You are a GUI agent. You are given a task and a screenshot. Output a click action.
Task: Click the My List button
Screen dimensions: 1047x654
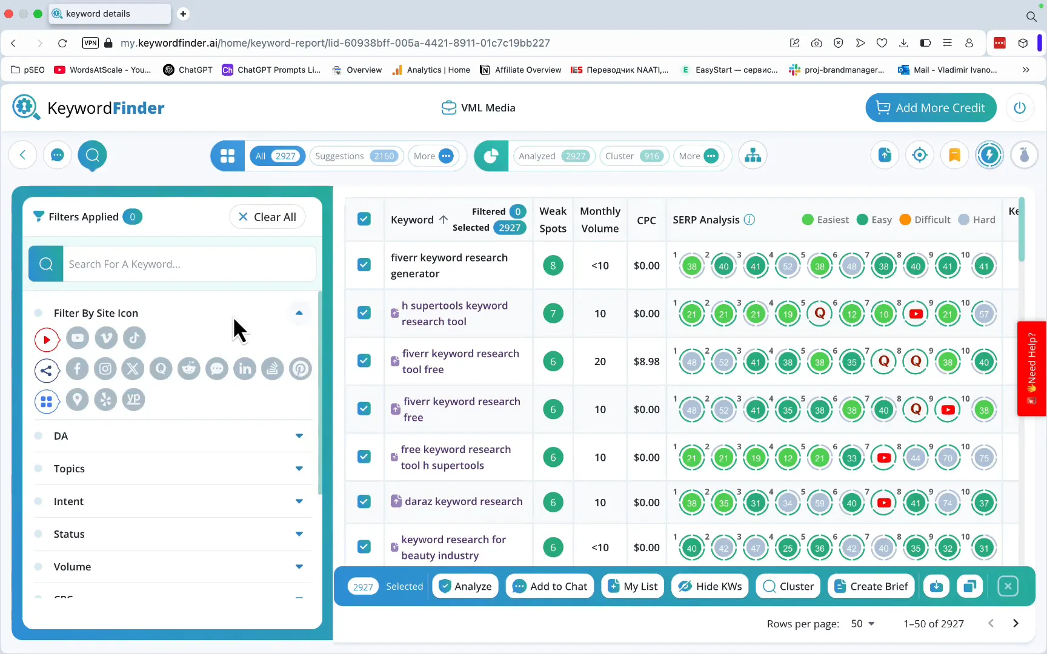pos(633,586)
